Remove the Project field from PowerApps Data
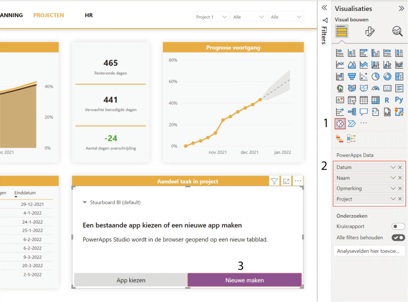408x302 pixels. (400, 199)
